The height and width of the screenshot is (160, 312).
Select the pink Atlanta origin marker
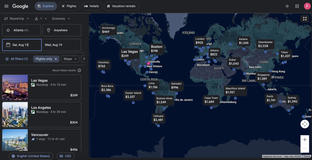click(x=148, y=64)
